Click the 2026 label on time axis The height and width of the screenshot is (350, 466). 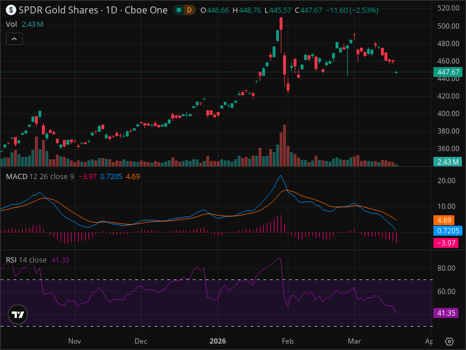click(218, 341)
